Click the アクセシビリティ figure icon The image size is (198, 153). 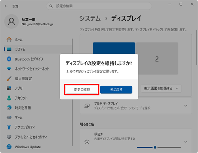(9, 127)
